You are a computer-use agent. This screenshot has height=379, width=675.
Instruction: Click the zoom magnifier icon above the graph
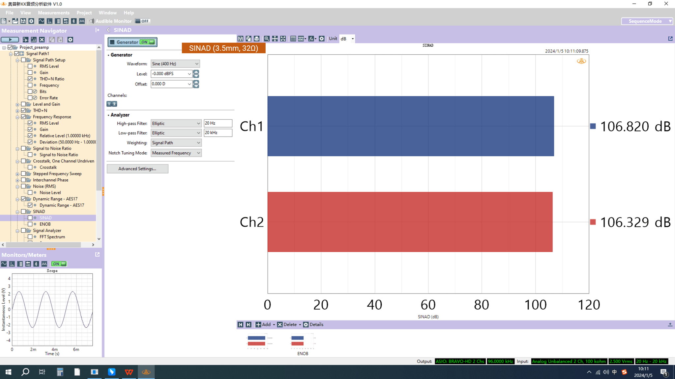[267, 38]
